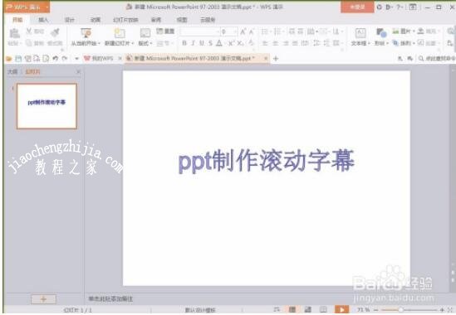Click the Arrange icon
This screenshot has height=315, width=456.
pyautogui.click(x=395, y=43)
